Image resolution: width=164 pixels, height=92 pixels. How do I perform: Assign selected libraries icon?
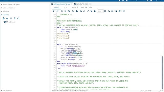coord(7,18)
